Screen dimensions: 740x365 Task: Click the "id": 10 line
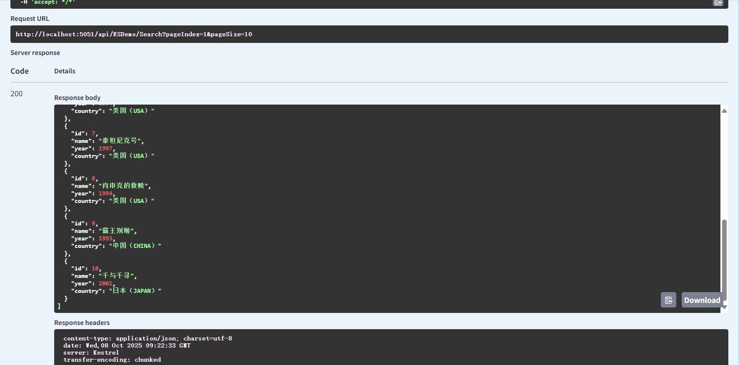[86, 268]
